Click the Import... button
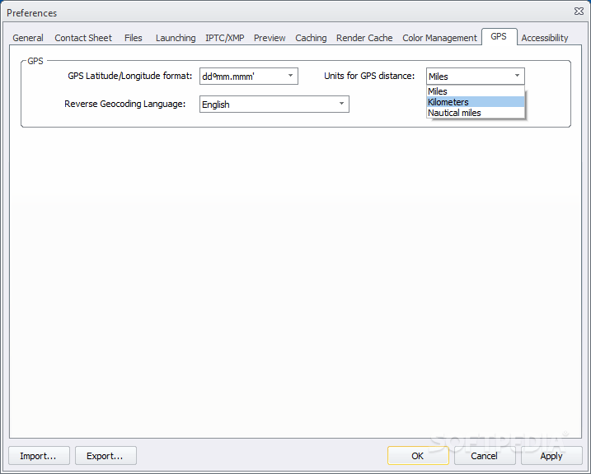Image resolution: width=591 pixels, height=474 pixels. point(39,456)
